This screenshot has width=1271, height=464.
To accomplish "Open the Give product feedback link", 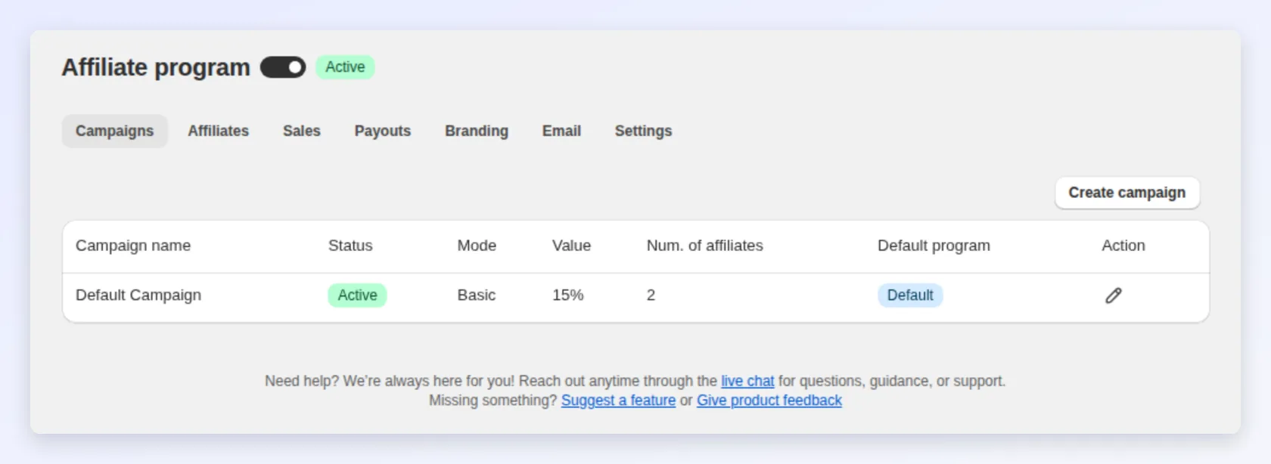I will coord(769,401).
